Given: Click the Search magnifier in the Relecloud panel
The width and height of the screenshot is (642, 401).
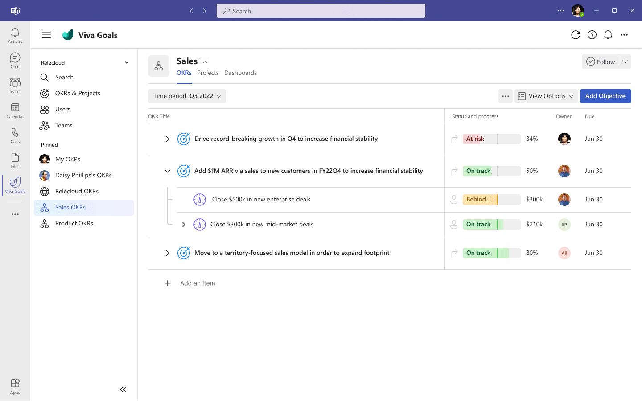Looking at the screenshot, I should pyautogui.click(x=45, y=77).
